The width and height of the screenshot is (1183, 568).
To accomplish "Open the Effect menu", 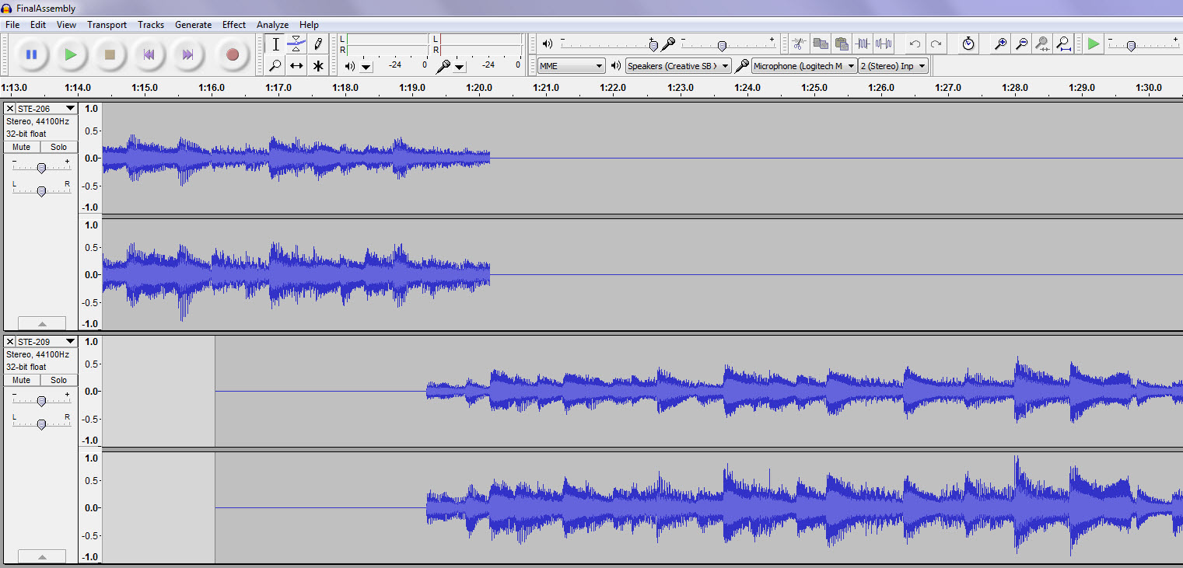I will tap(234, 24).
